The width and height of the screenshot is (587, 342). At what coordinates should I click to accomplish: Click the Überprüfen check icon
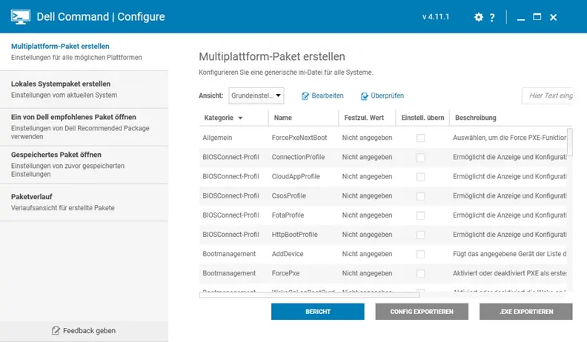[x=364, y=96]
